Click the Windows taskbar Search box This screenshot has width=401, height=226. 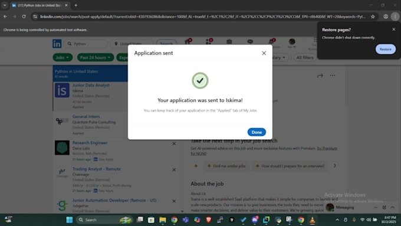pyautogui.click(x=105, y=220)
